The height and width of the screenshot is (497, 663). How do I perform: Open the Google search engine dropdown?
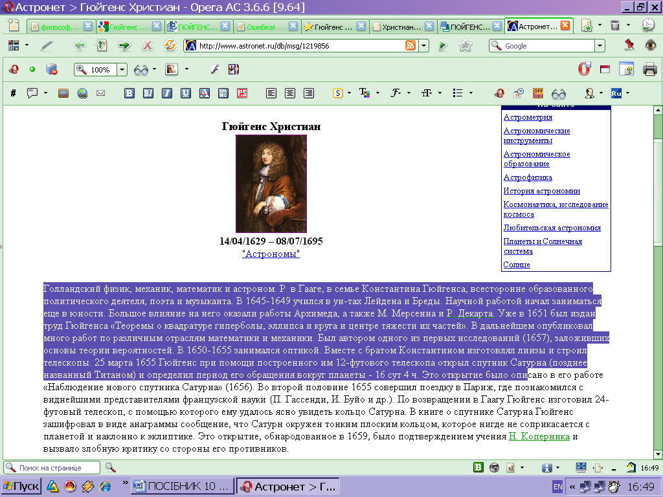point(600,45)
